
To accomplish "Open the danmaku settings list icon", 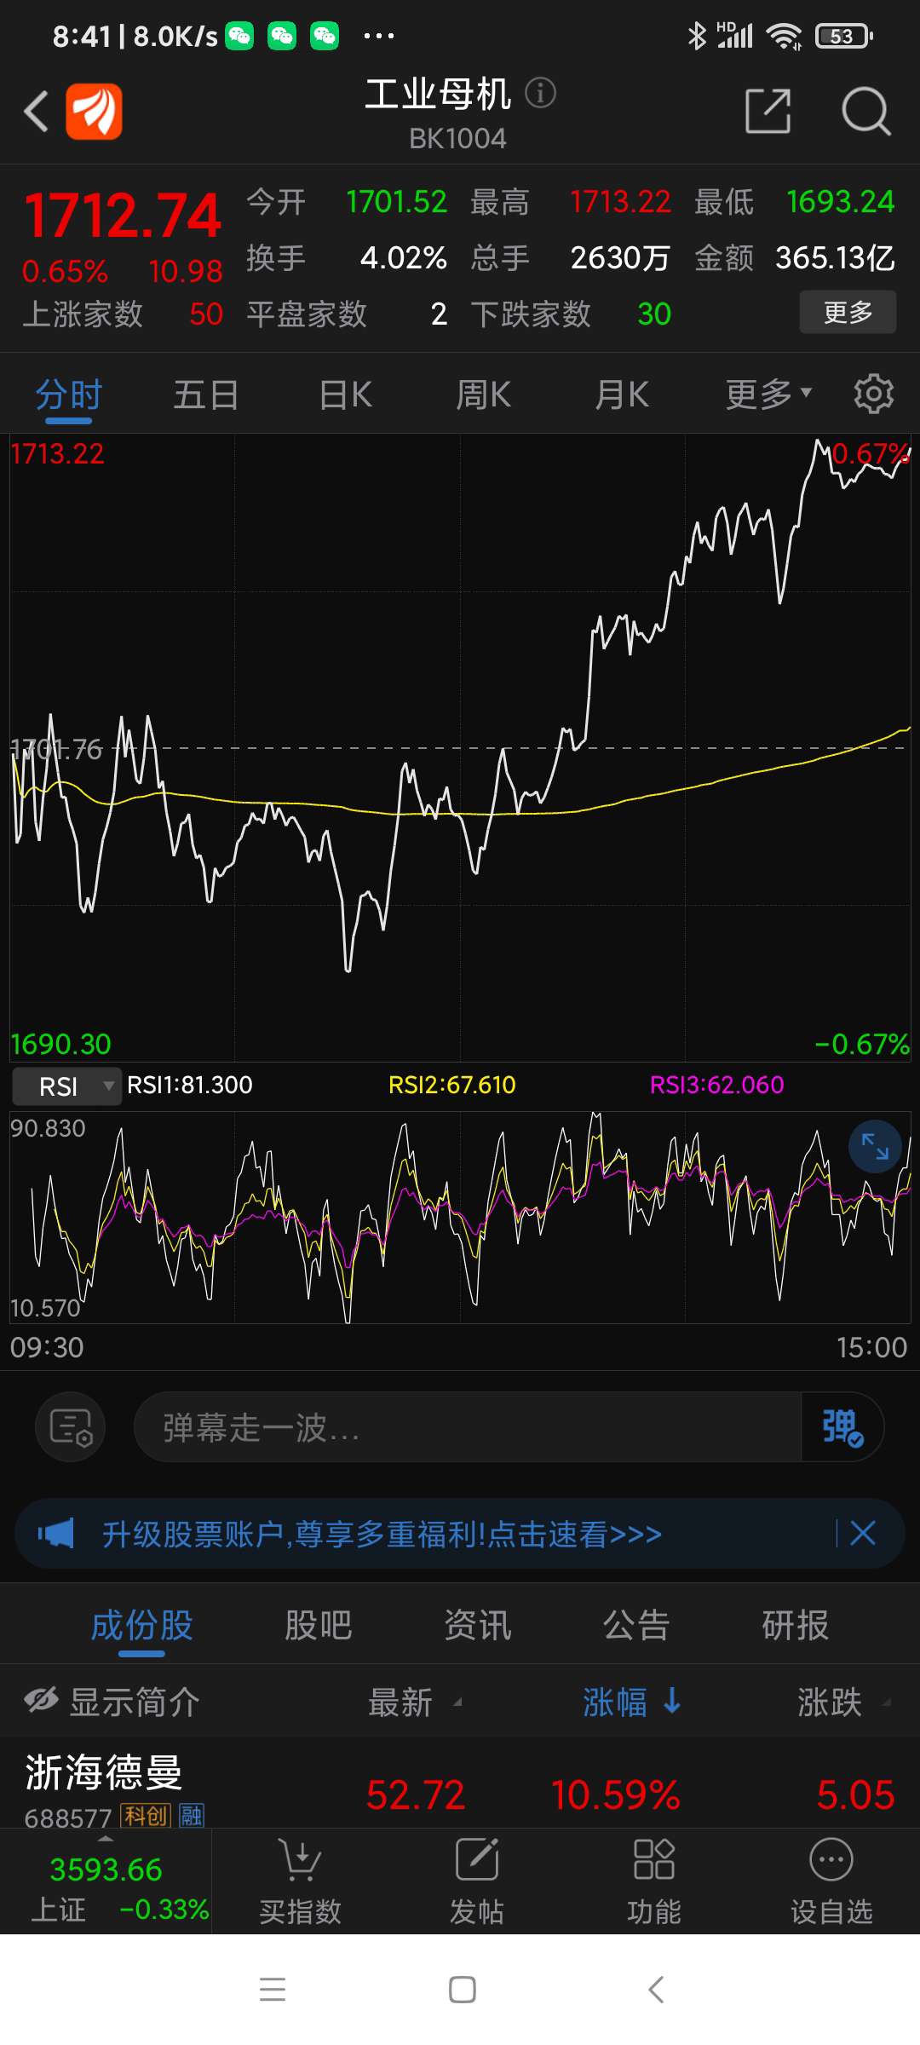I will [x=71, y=1427].
